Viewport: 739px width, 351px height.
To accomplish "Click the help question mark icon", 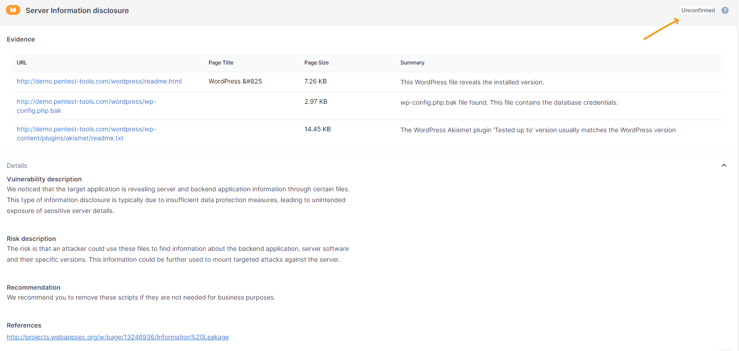I will pyautogui.click(x=725, y=10).
